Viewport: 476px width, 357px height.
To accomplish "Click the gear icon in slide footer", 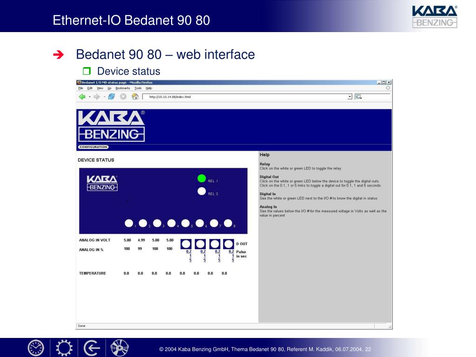I will [x=64, y=348].
